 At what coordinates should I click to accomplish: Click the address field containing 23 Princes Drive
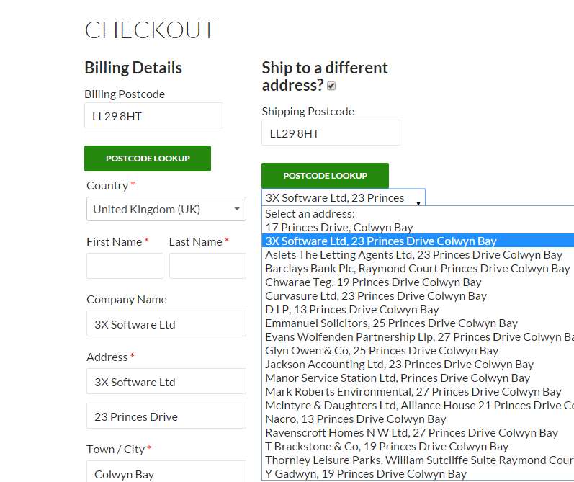point(166,416)
